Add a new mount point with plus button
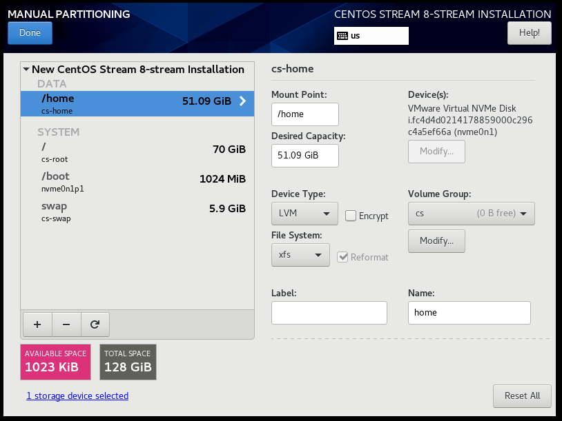This screenshot has width=562, height=421. point(37,325)
